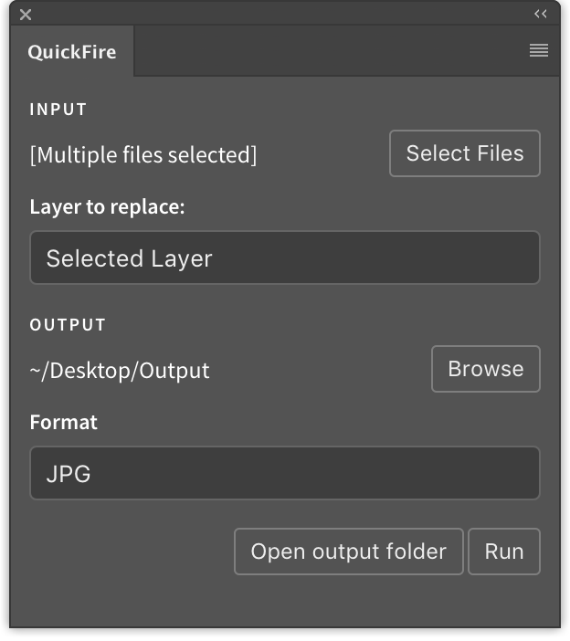Click the INPUT section heading

click(58, 110)
